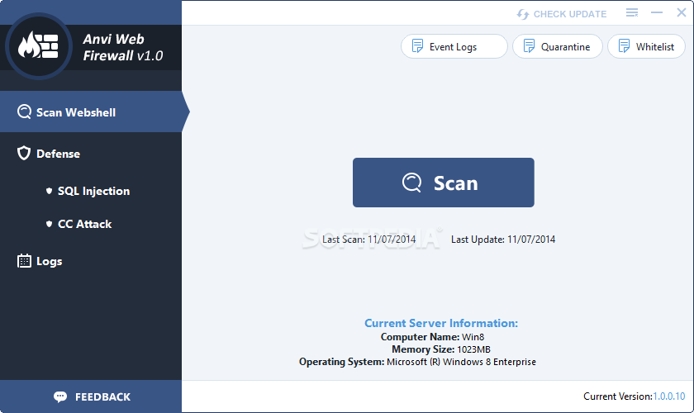Screen dimensions: 694x413
Task: Click the Current Server Information heading
Action: (x=441, y=323)
